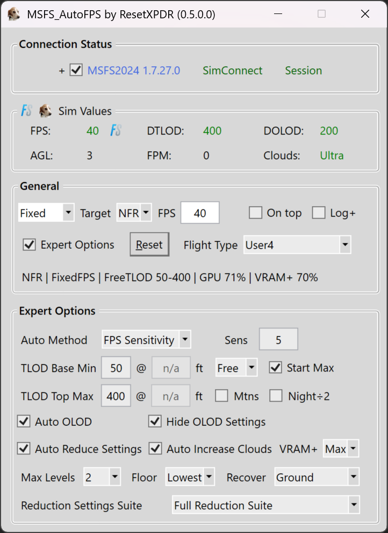Click the DOLOD value 200
The width and height of the screenshot is (388, 533).
click(329, 130)
